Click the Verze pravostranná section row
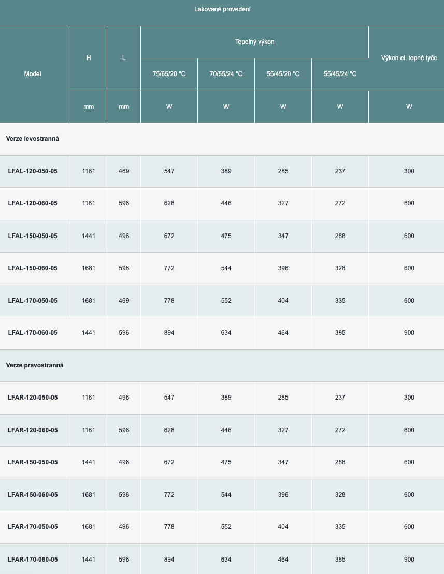 pos(35,365)
